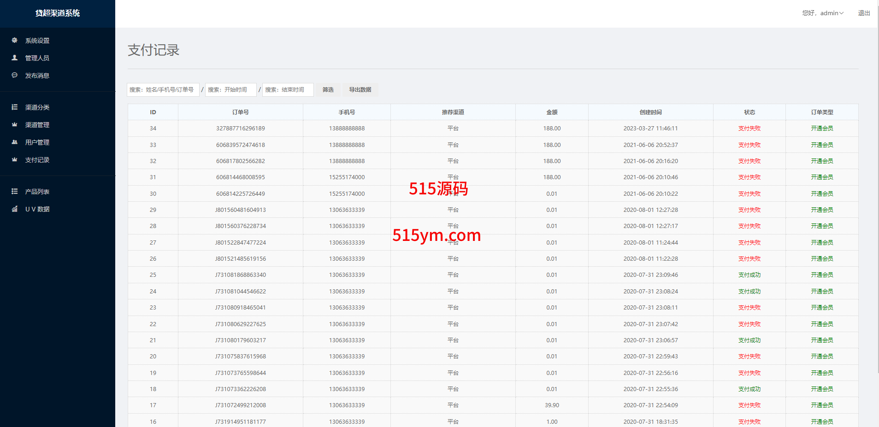This screenshot has height=427, width=879.
Task: Click the chart icon beside UV 数据
Action: (x=14, y=209)
